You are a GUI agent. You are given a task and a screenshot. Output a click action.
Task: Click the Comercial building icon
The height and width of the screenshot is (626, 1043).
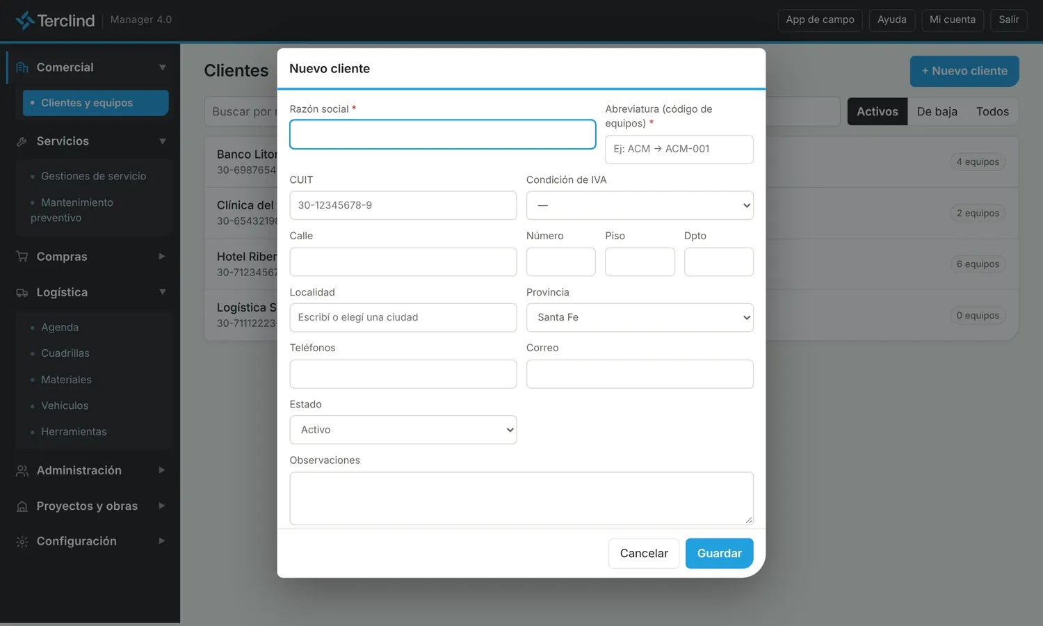[x=22, y=67]
